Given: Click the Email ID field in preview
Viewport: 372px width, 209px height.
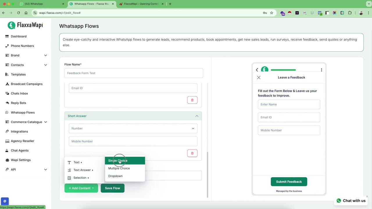Looking at the screenshot, I should [289, 117].
